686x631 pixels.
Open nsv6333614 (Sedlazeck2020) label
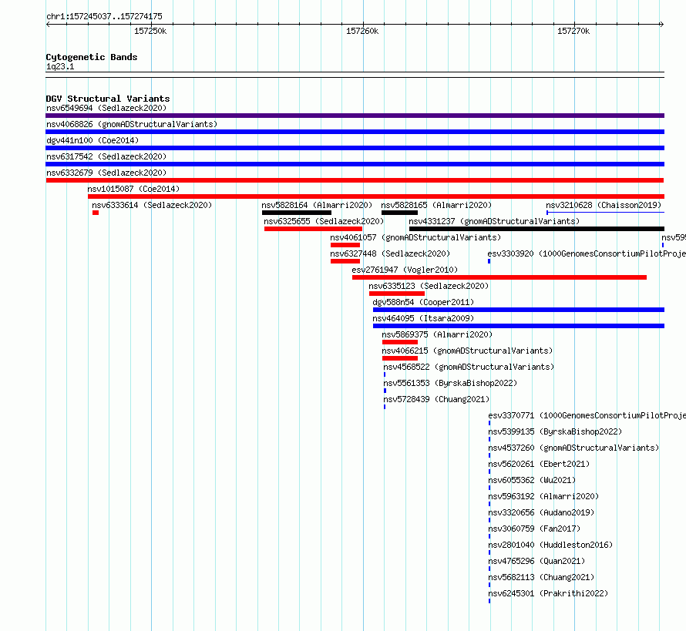tap(152, 205)
